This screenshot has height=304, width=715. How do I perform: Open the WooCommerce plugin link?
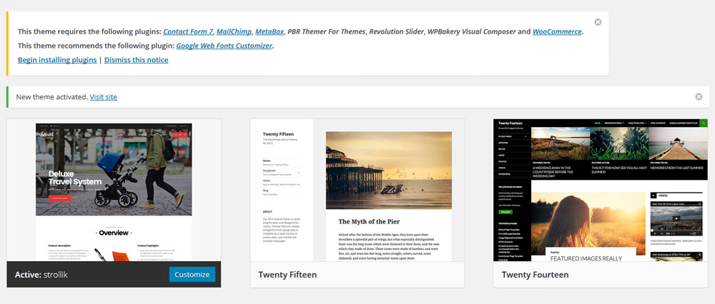coord(557,31)
